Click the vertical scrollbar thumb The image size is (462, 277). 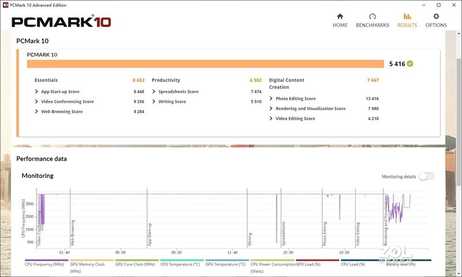coord(459,122)
